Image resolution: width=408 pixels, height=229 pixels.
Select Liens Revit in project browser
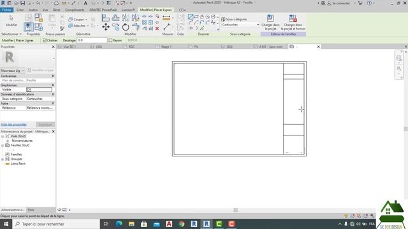tap(18, 163)
